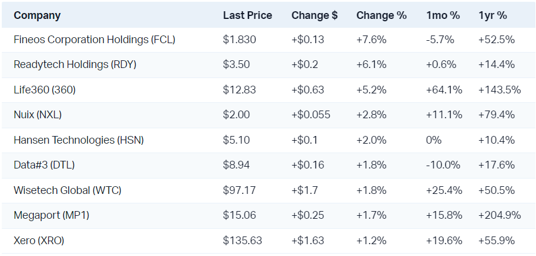This screenshot has height=256, width=536.
Task: Click the Change % column header
Action: pos(381,15)
